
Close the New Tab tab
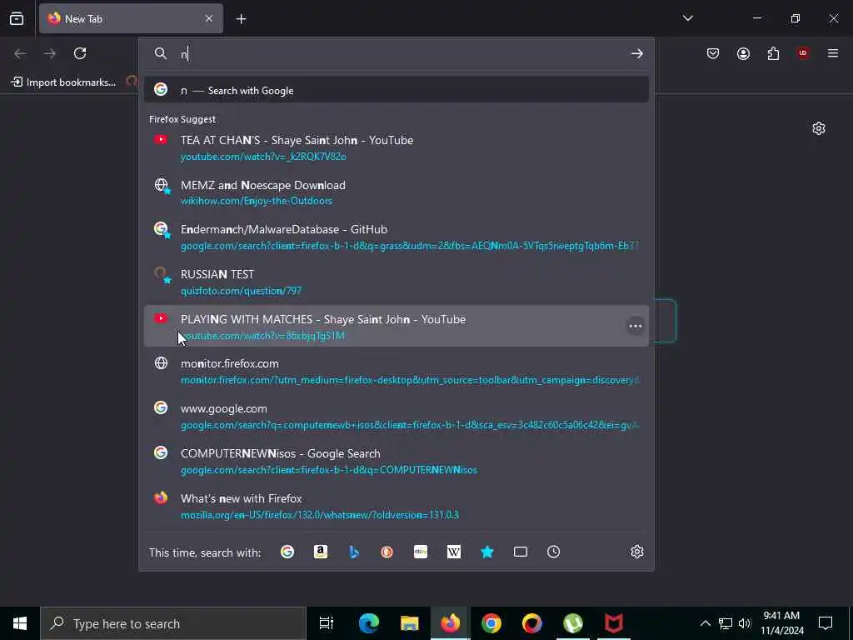click(x=209, y=18)
